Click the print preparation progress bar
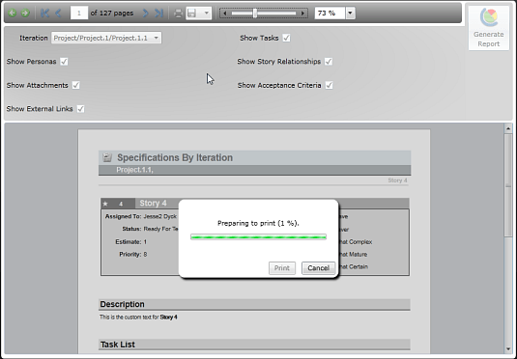The width and height of the screenshot is (517, 359). [259, 236]
